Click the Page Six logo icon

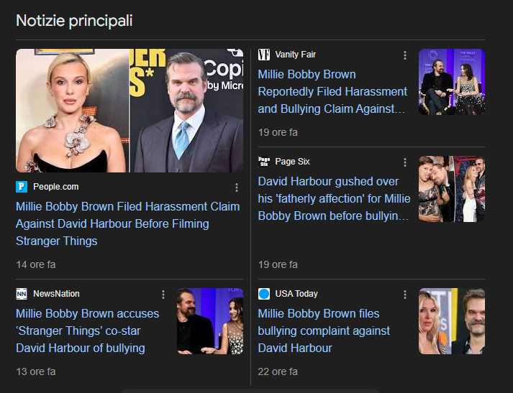(x=264, y=162)
